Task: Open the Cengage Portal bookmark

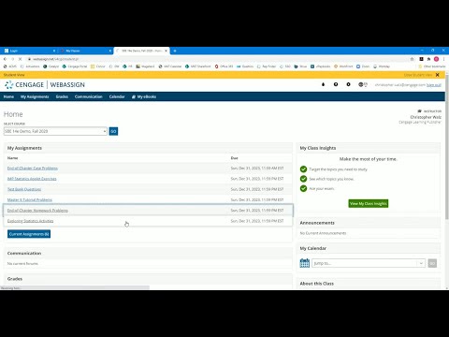Action: (75, 66)
